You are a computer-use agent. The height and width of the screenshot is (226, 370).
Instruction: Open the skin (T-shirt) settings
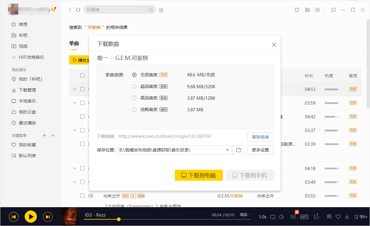[297, 10]
